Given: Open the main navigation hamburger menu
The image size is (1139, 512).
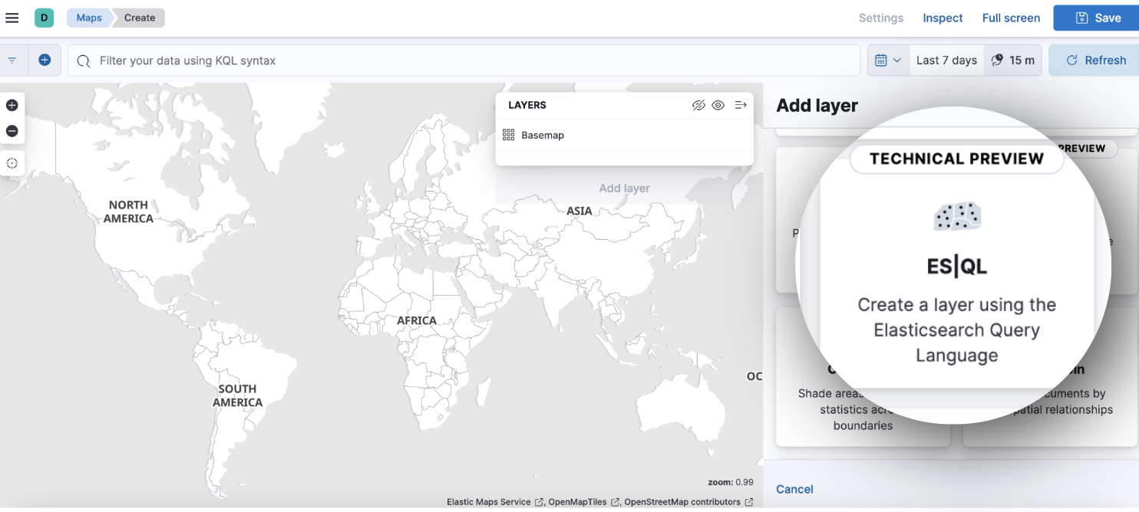Looking at the screenshot, I should 12,18.
